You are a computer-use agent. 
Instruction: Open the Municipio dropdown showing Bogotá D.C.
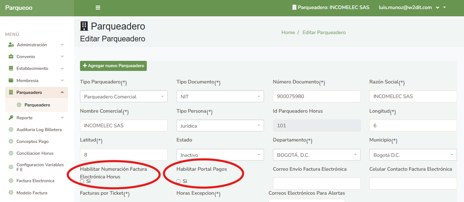(x=413, y=154)
